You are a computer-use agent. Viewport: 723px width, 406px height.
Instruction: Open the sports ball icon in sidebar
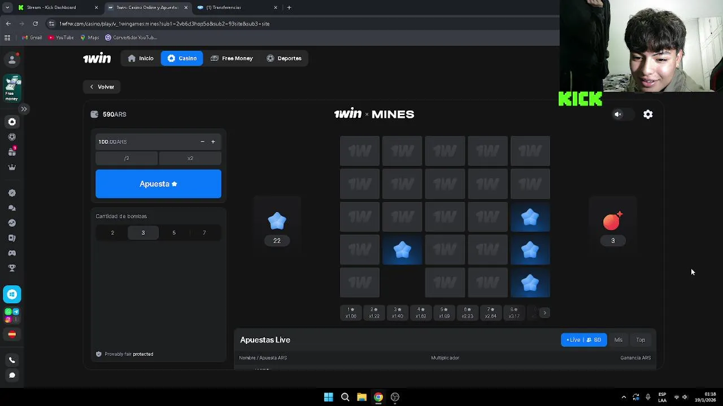[12, 137]
